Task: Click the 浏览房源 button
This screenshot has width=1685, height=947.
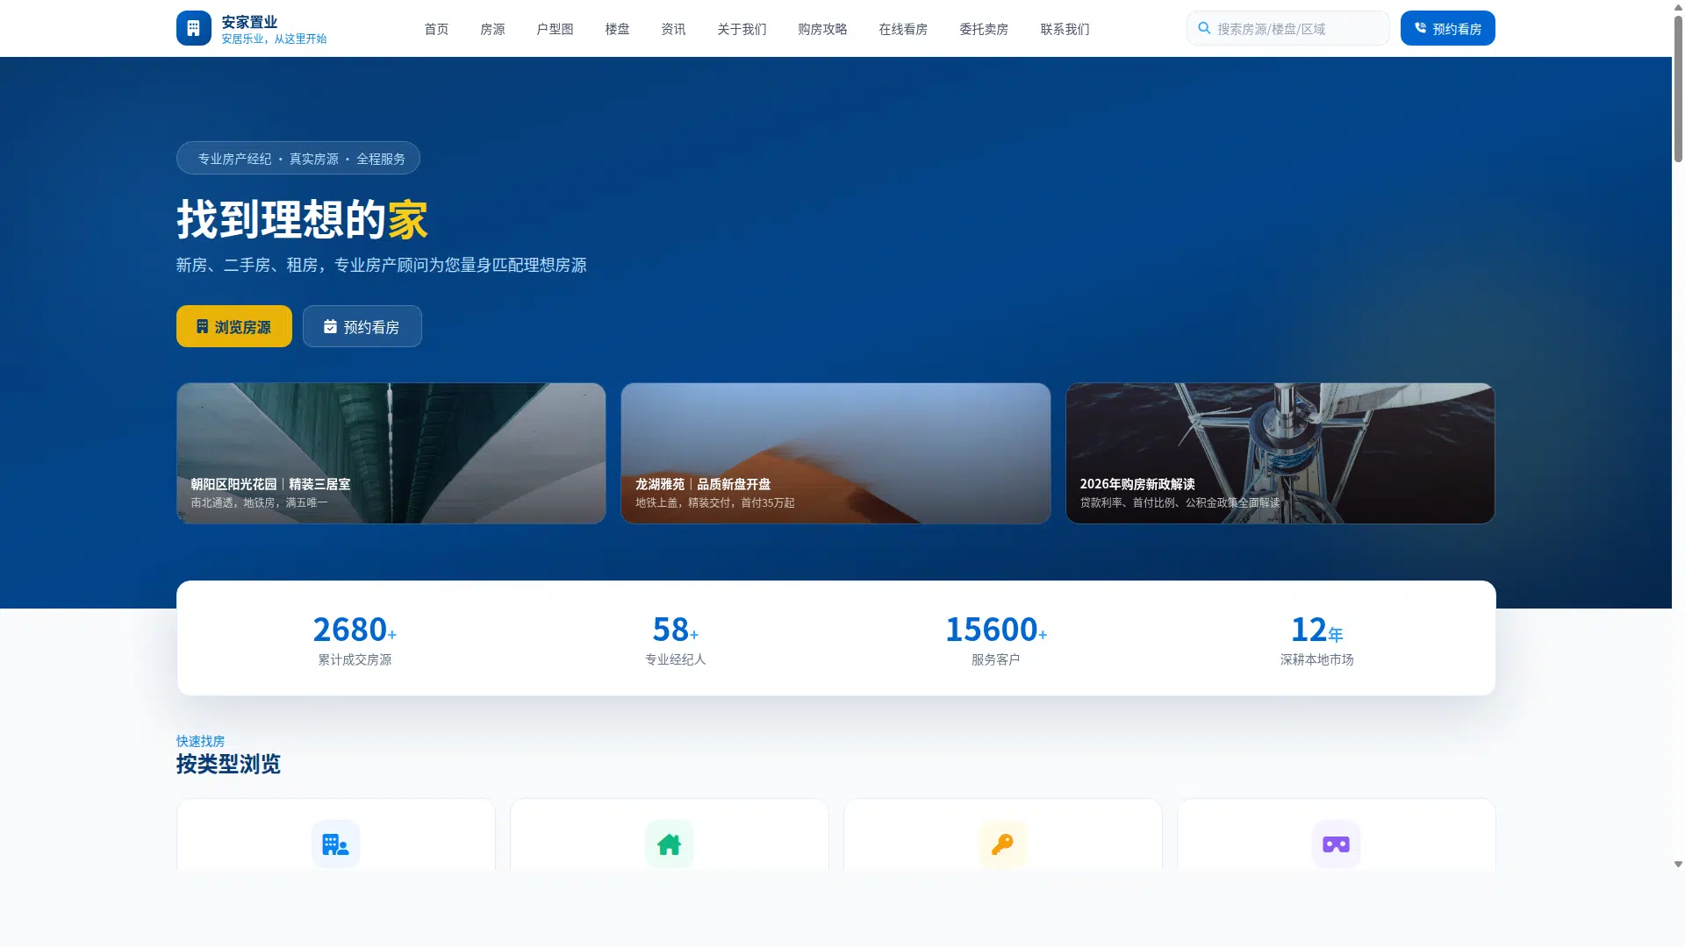Action: coord(233,326)
